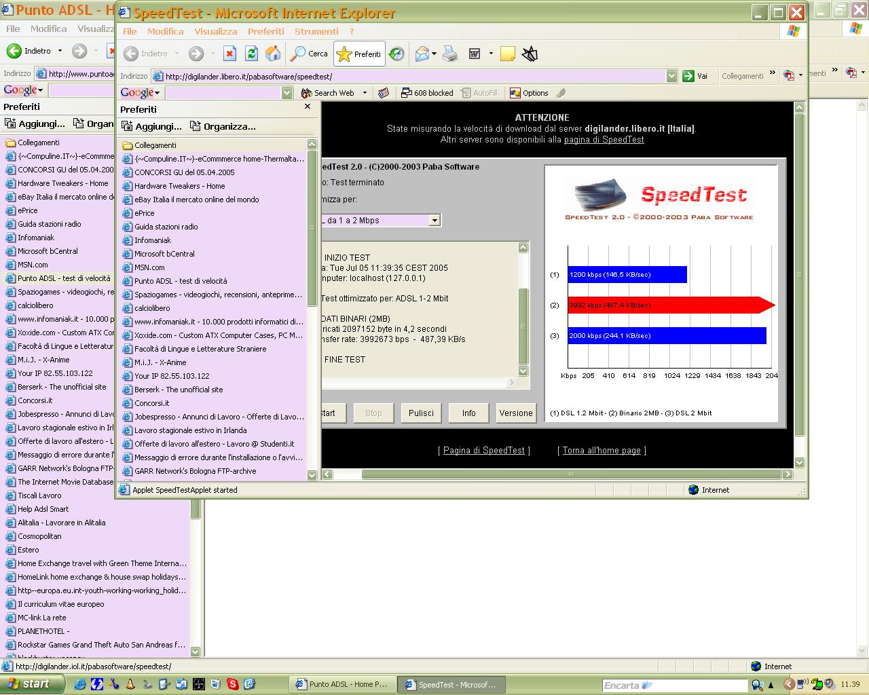
Task: Click the blue bar 1200 kbps in chart
Action: 627,274
